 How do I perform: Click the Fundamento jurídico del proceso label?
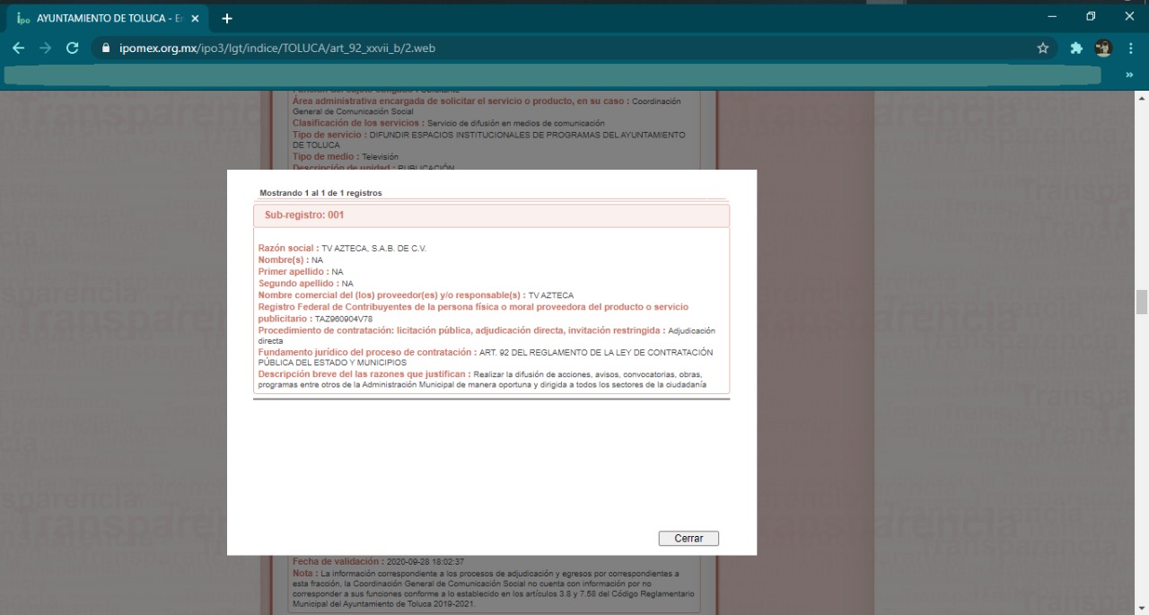(x=367, y=353)
